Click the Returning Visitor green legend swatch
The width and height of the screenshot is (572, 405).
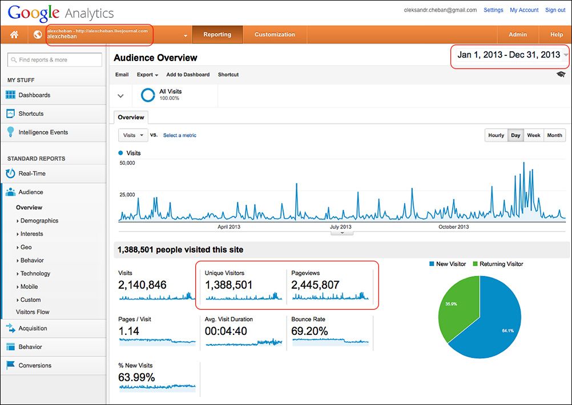point(476,264)
